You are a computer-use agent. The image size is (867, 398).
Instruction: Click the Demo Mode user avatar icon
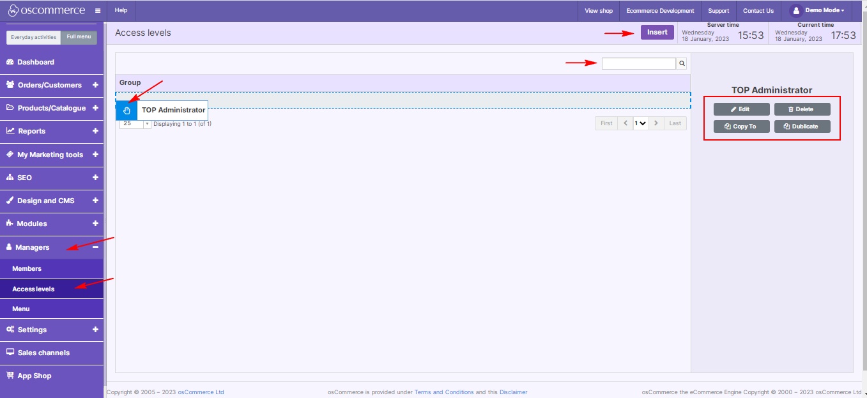point(795,11)
